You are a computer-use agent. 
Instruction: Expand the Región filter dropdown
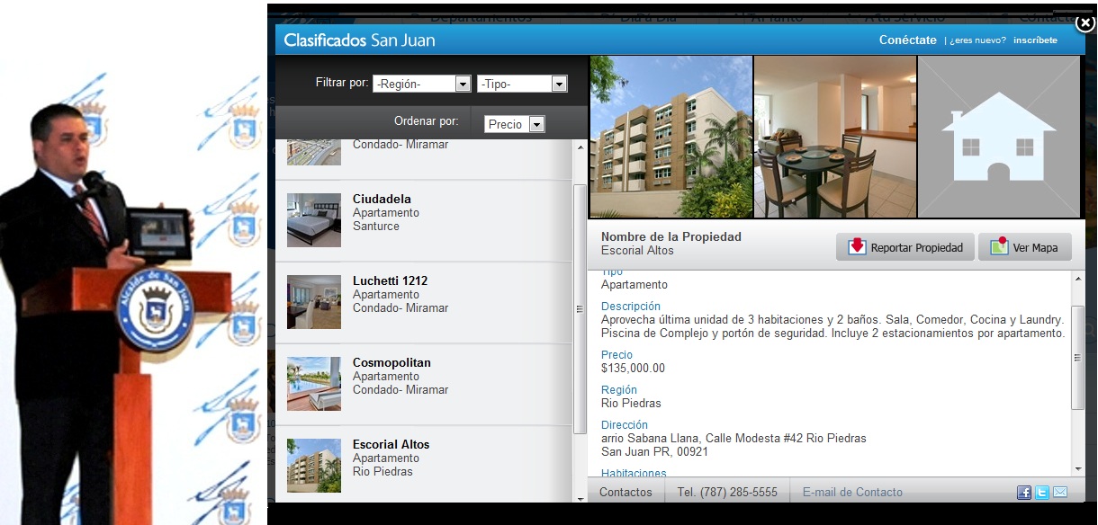click(422, 84)
